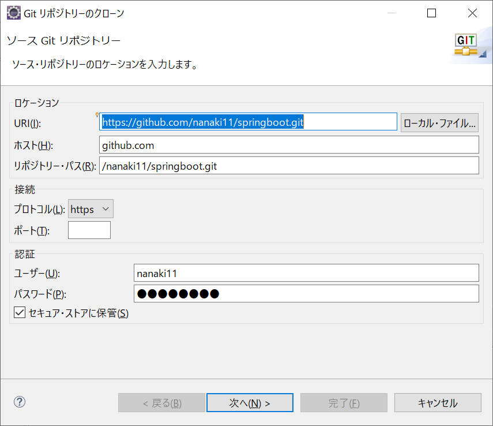Click the ローカル・ファイル... button
Viewport: 493px width, 426px height.
pyautogui.click(x=439, y=123)
